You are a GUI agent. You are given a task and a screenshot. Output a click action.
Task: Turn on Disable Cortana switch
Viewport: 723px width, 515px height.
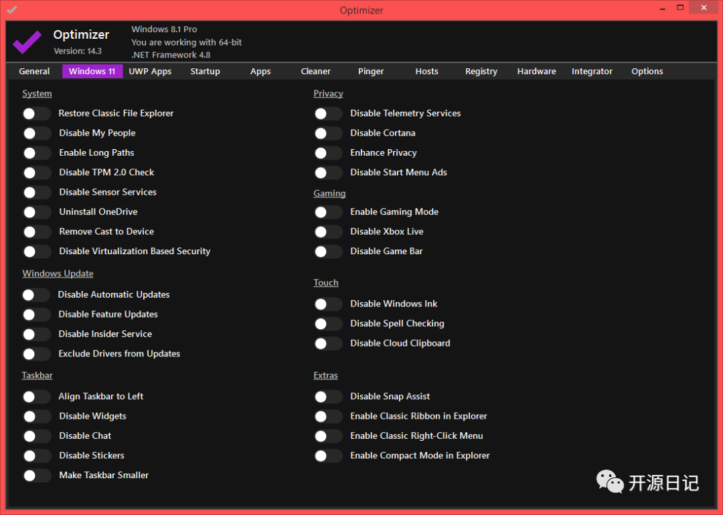(328, 133)
